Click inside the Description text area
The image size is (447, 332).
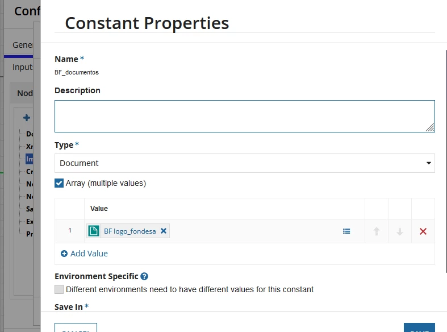click(x=245, y=116)
